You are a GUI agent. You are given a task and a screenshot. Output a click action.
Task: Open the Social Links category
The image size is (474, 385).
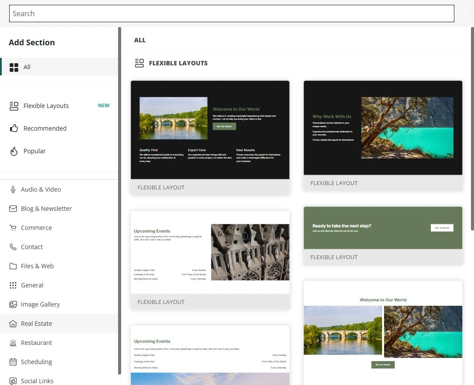click(59, 381)
